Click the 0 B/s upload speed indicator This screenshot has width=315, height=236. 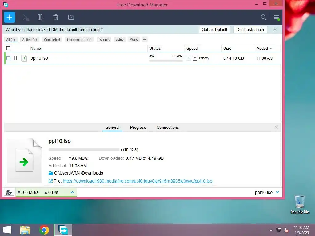point(51,192)
